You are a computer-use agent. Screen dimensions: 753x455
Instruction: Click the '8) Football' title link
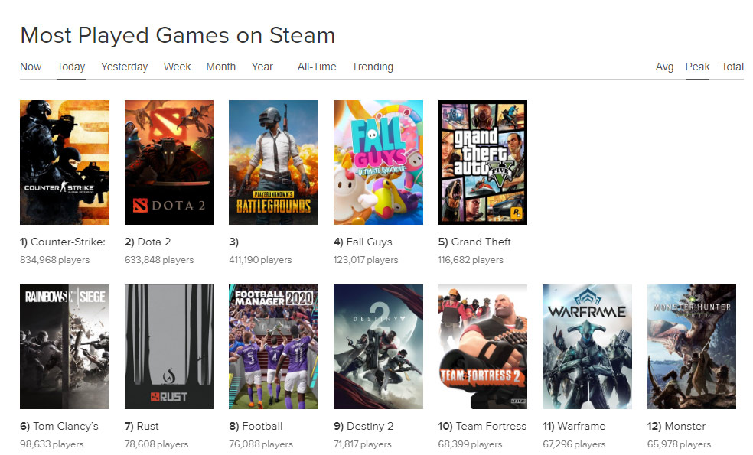coord(256,426)
